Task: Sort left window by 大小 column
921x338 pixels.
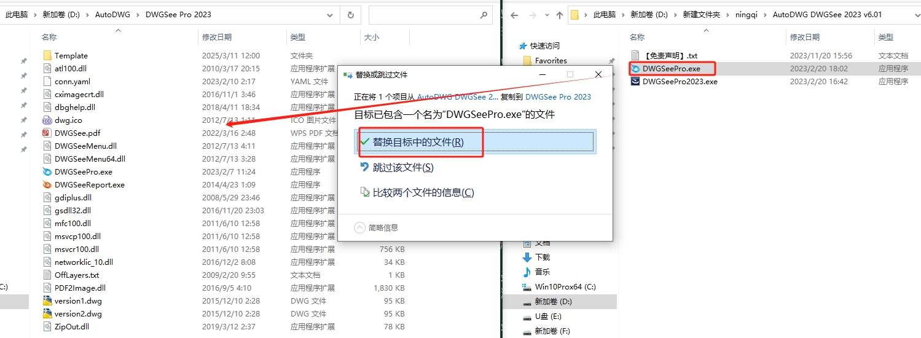Action: click(x=372, y=37)
